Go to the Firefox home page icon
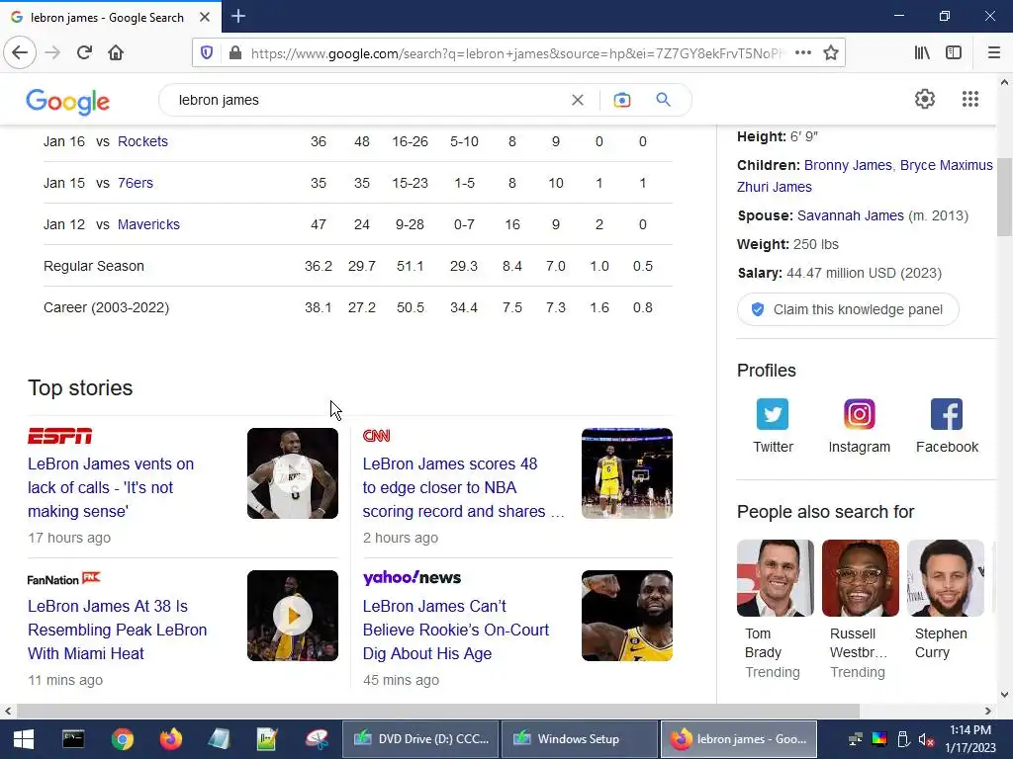The image size is (1013, 759). click(x=116, y=52)
